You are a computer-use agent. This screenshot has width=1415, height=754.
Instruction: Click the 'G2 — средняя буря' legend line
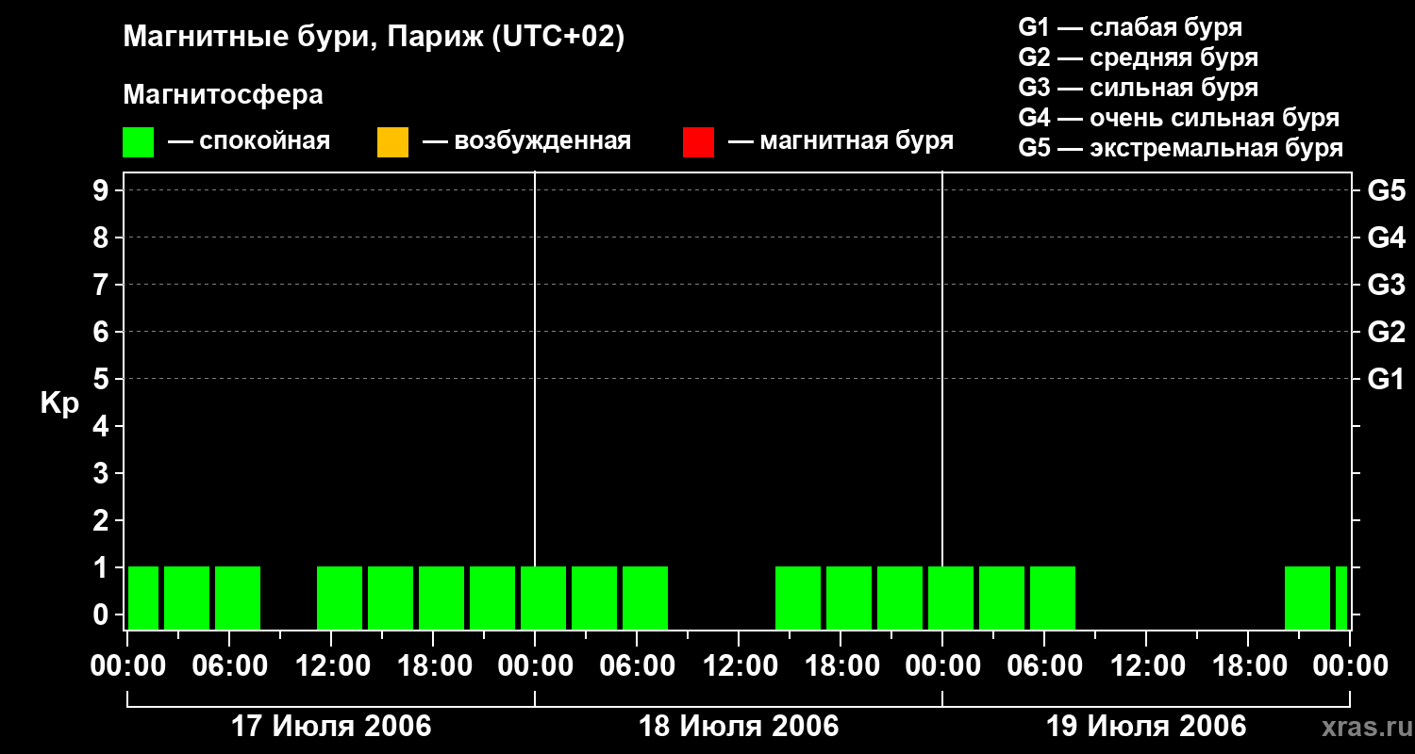tap(1139, 57)
